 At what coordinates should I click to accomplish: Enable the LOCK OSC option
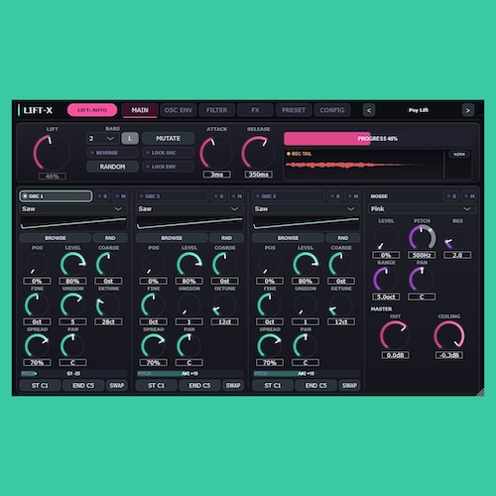168,153
